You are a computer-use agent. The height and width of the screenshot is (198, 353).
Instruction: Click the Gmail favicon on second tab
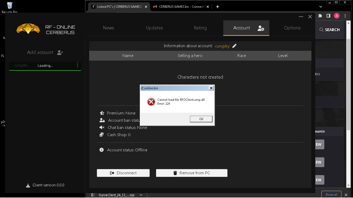tap(155, 7)
